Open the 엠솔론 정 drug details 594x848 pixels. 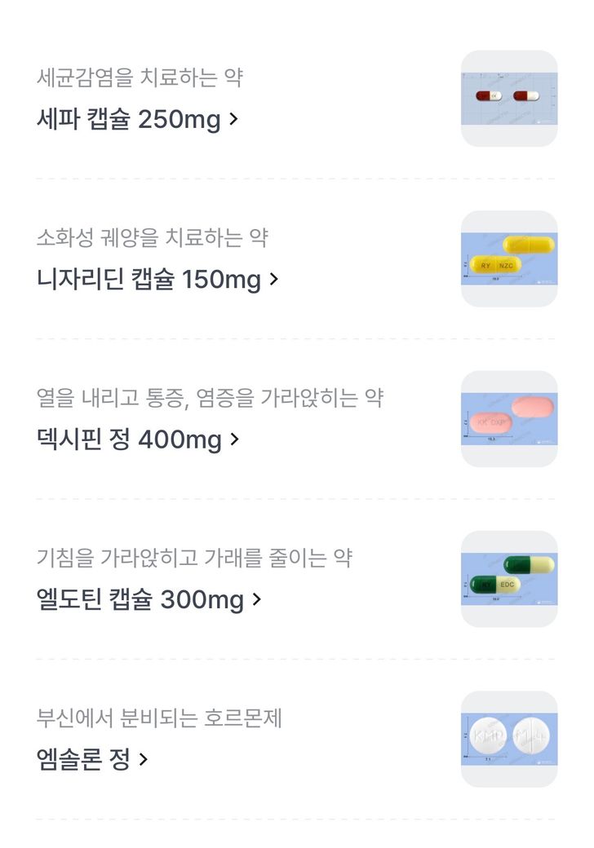click(83, 760)
